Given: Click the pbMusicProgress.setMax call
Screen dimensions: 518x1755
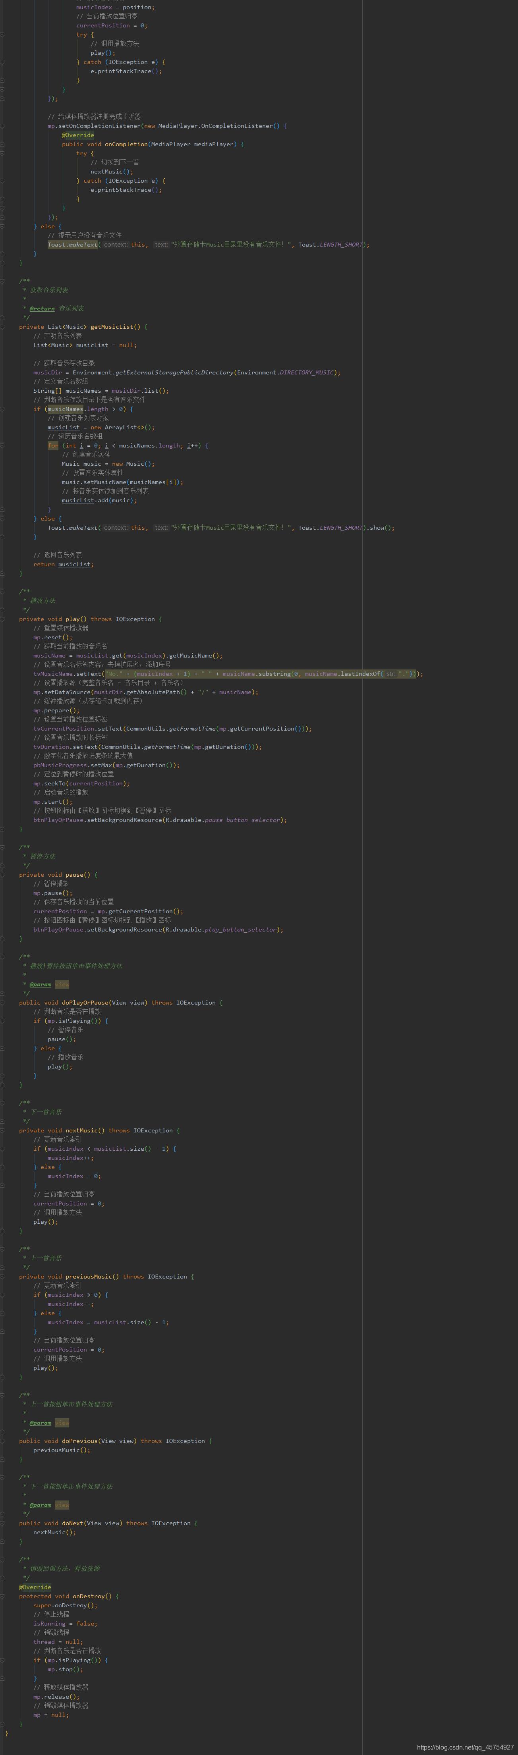Looking at the screenshot, I should 106,765.
